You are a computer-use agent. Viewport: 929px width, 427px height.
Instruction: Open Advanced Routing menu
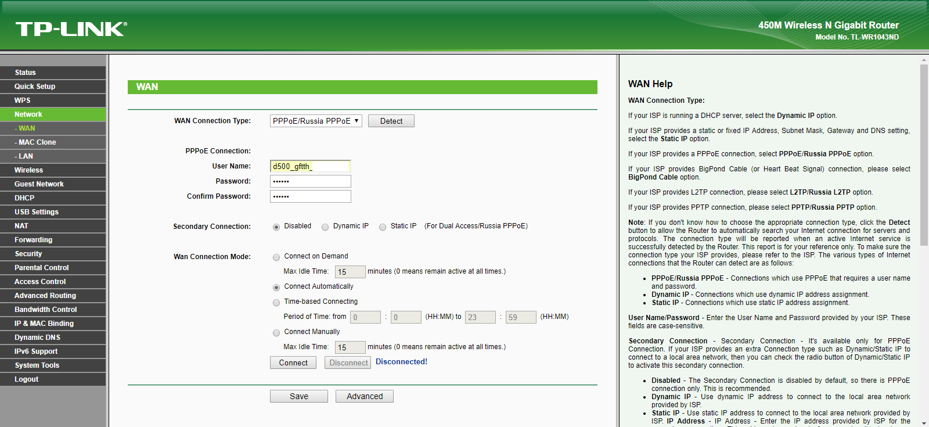[53, 296]
